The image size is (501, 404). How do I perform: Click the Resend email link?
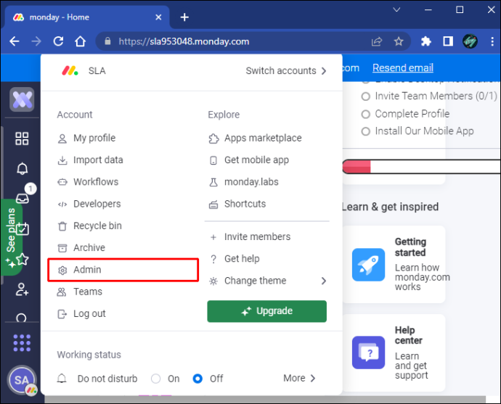[402, 67]
